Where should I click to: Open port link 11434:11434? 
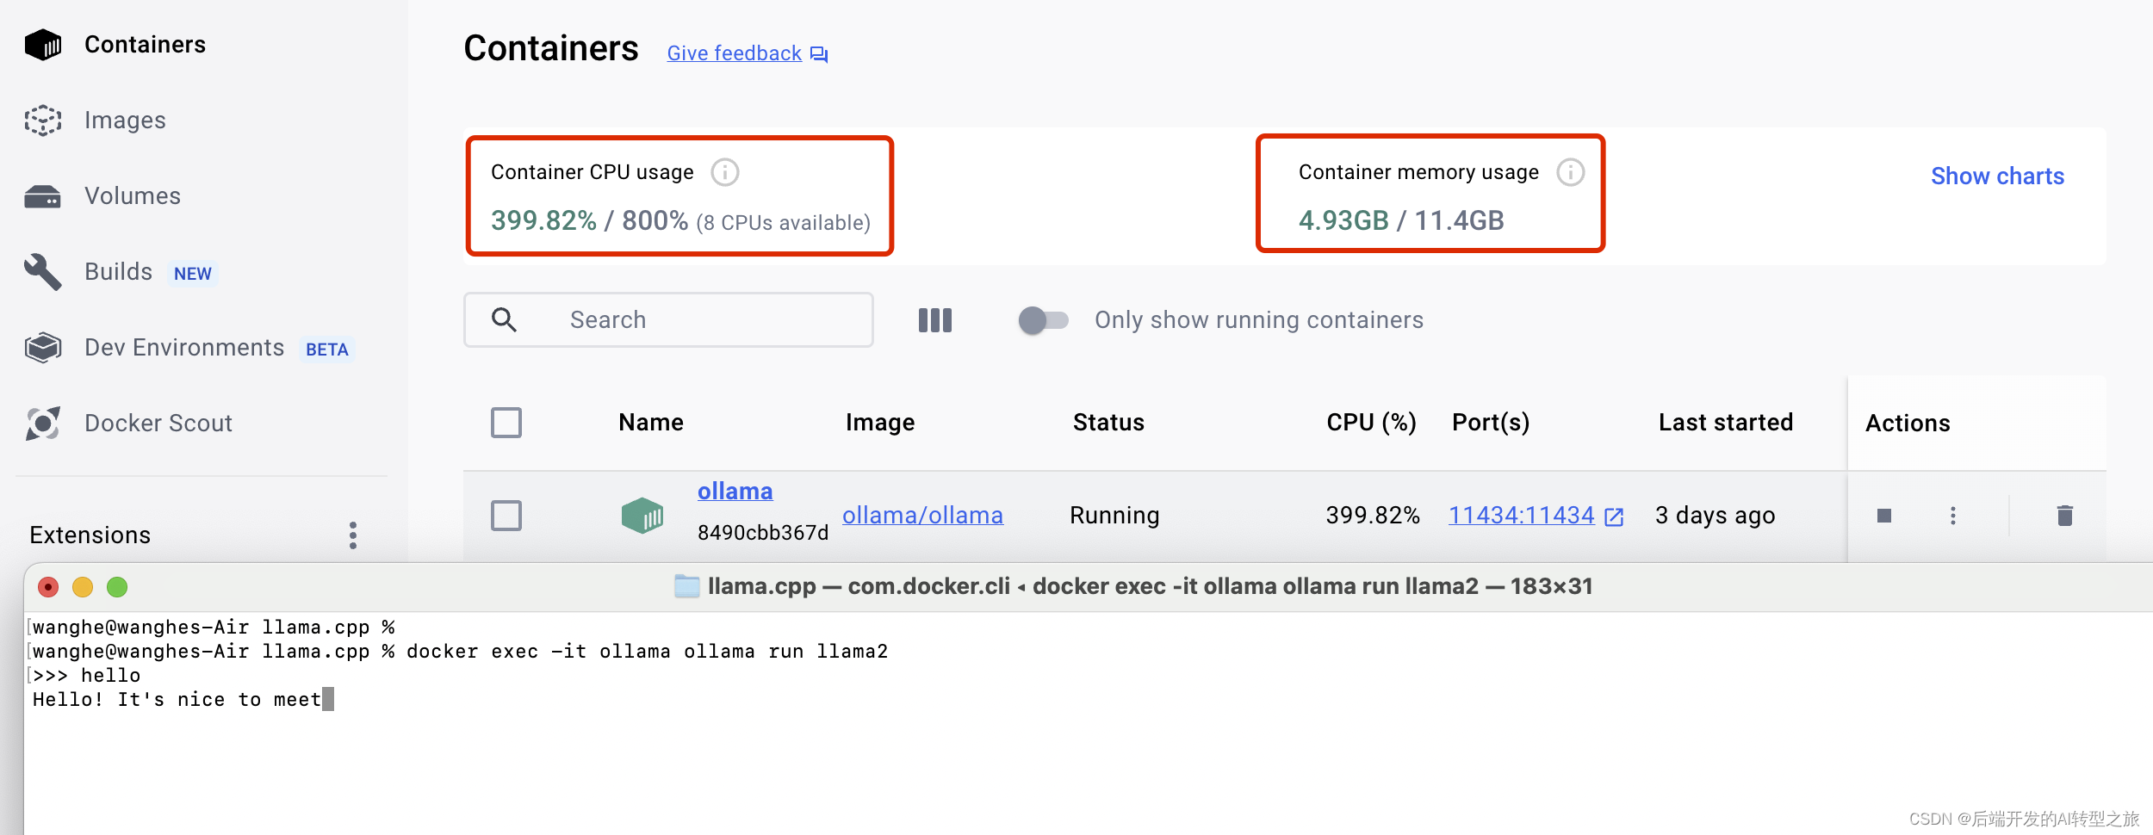[1522, 516]
